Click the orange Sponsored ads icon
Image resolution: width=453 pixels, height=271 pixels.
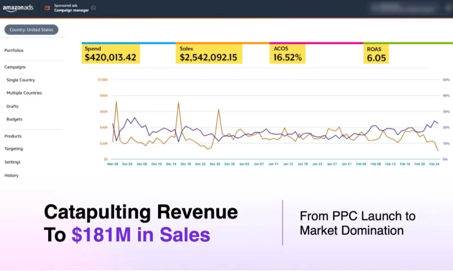[x=48, y=8]
